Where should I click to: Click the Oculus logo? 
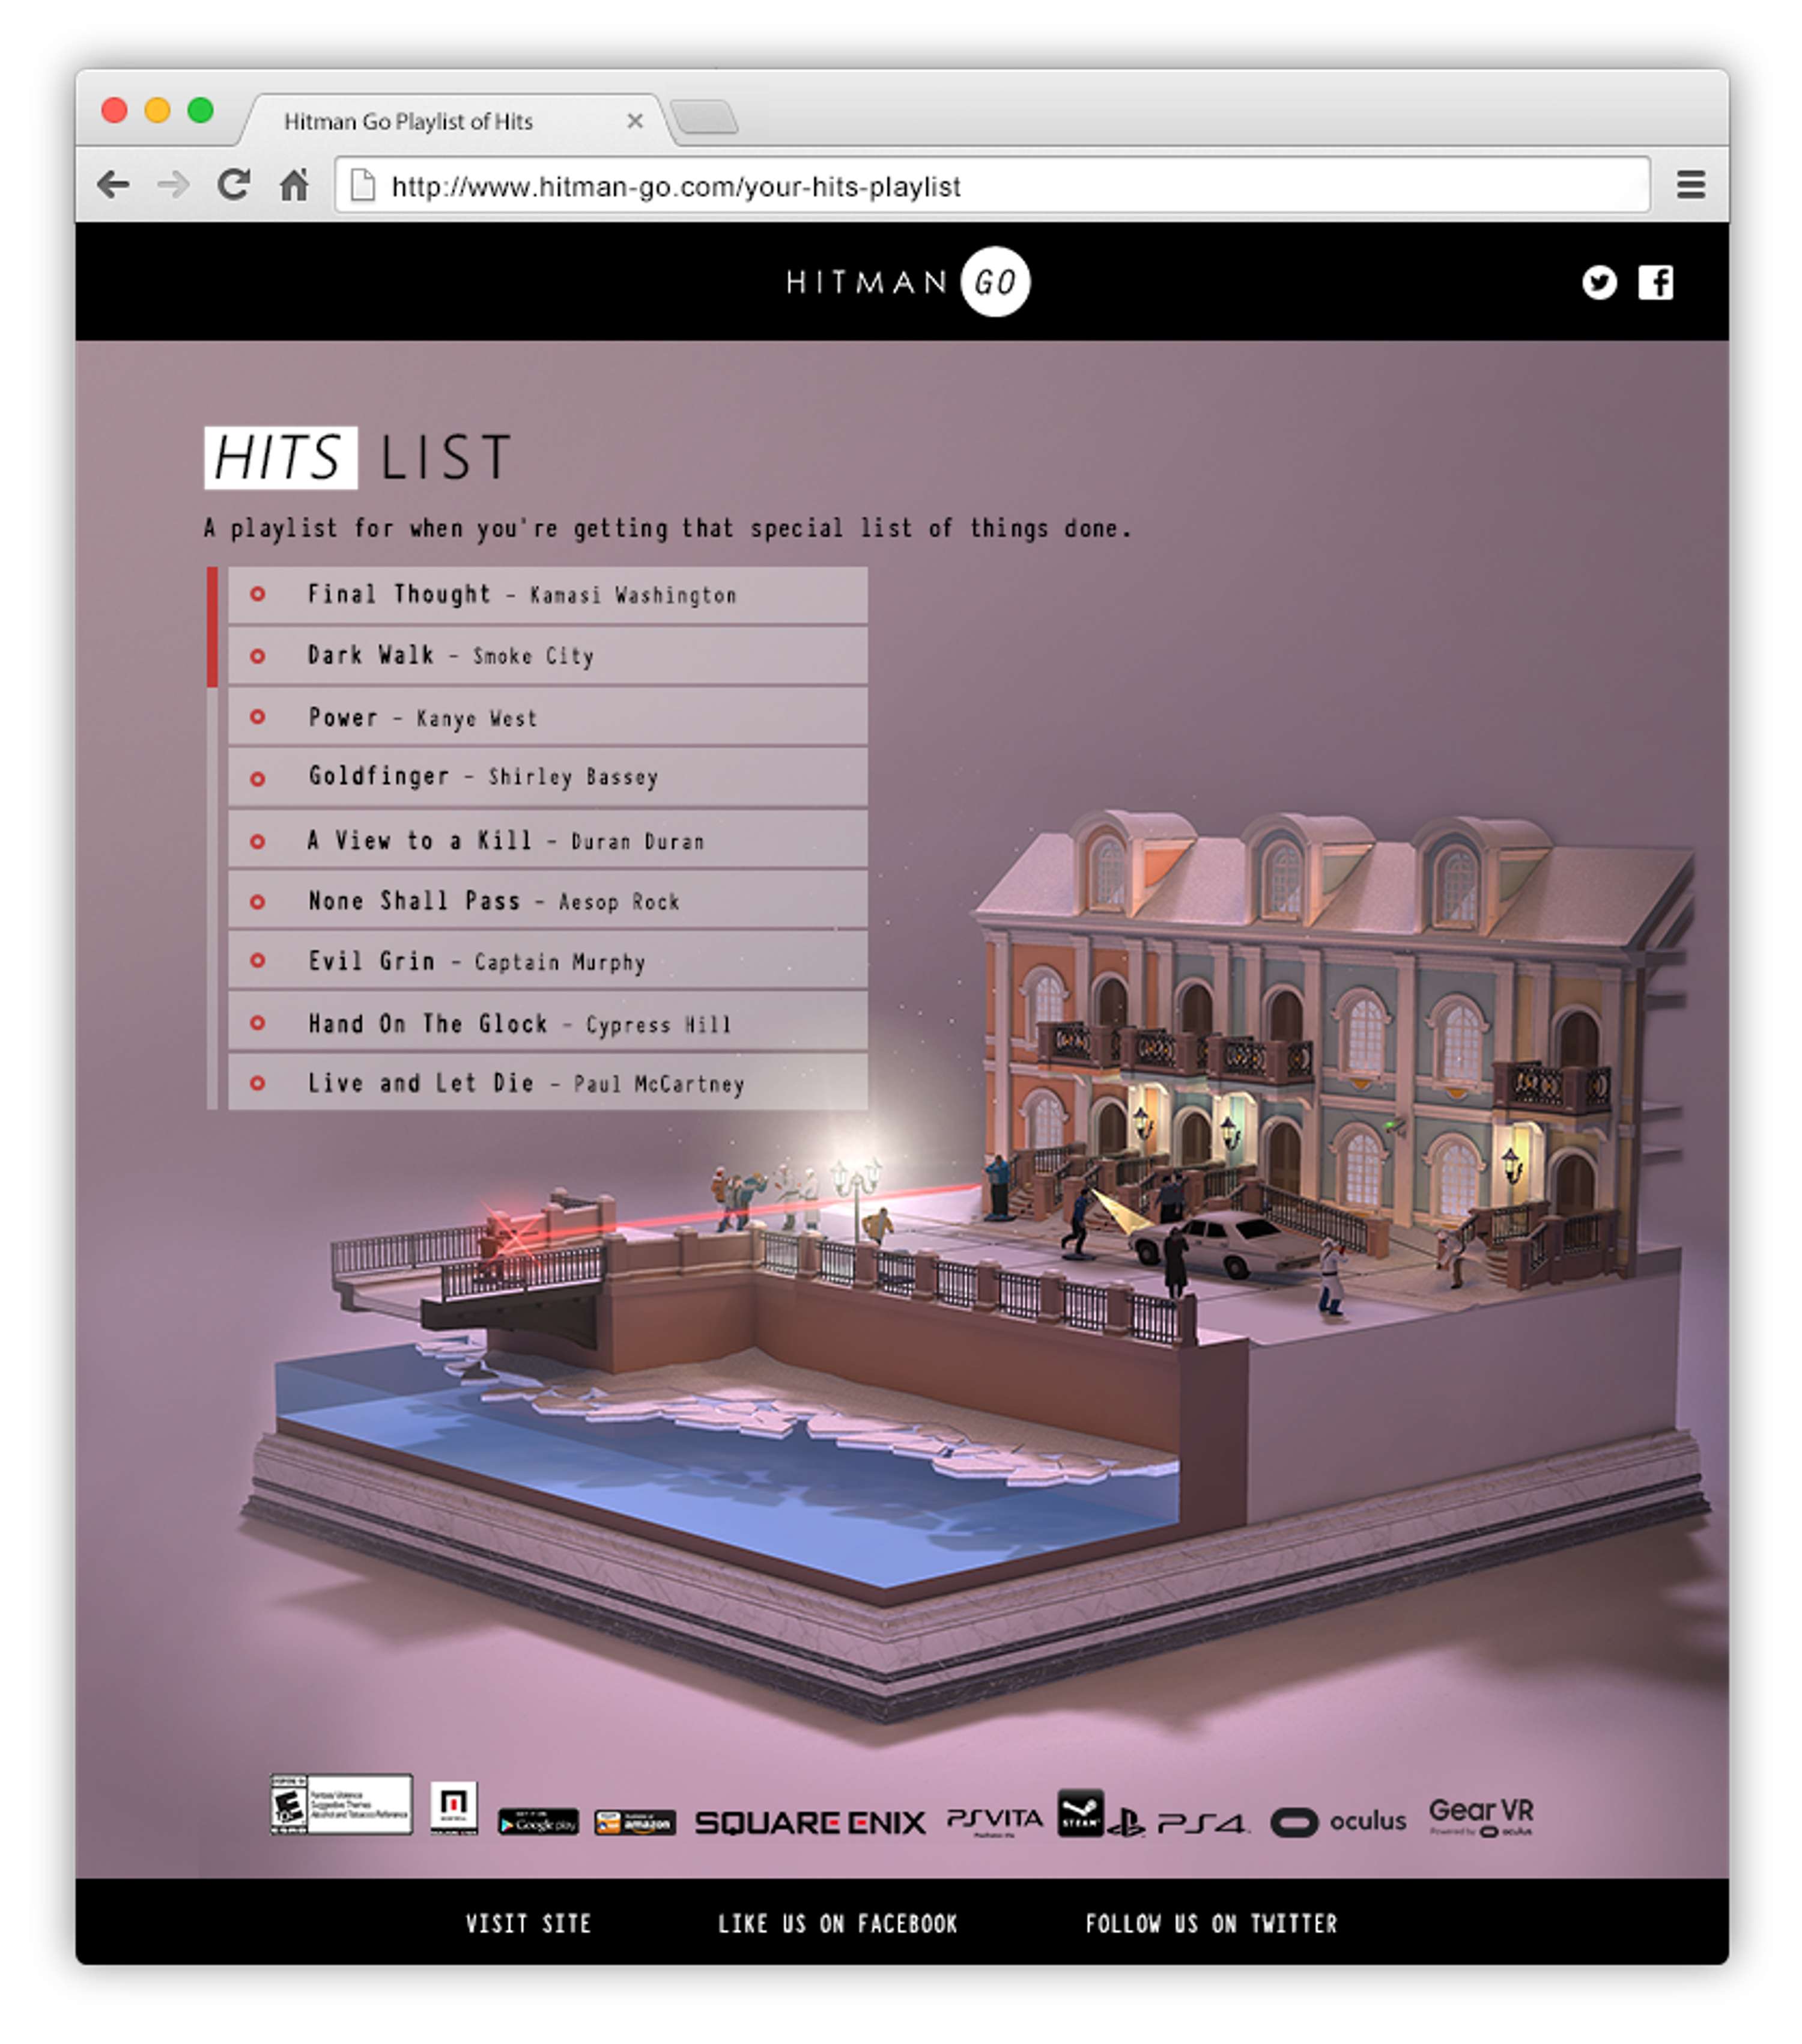tap(1338, 1822)
